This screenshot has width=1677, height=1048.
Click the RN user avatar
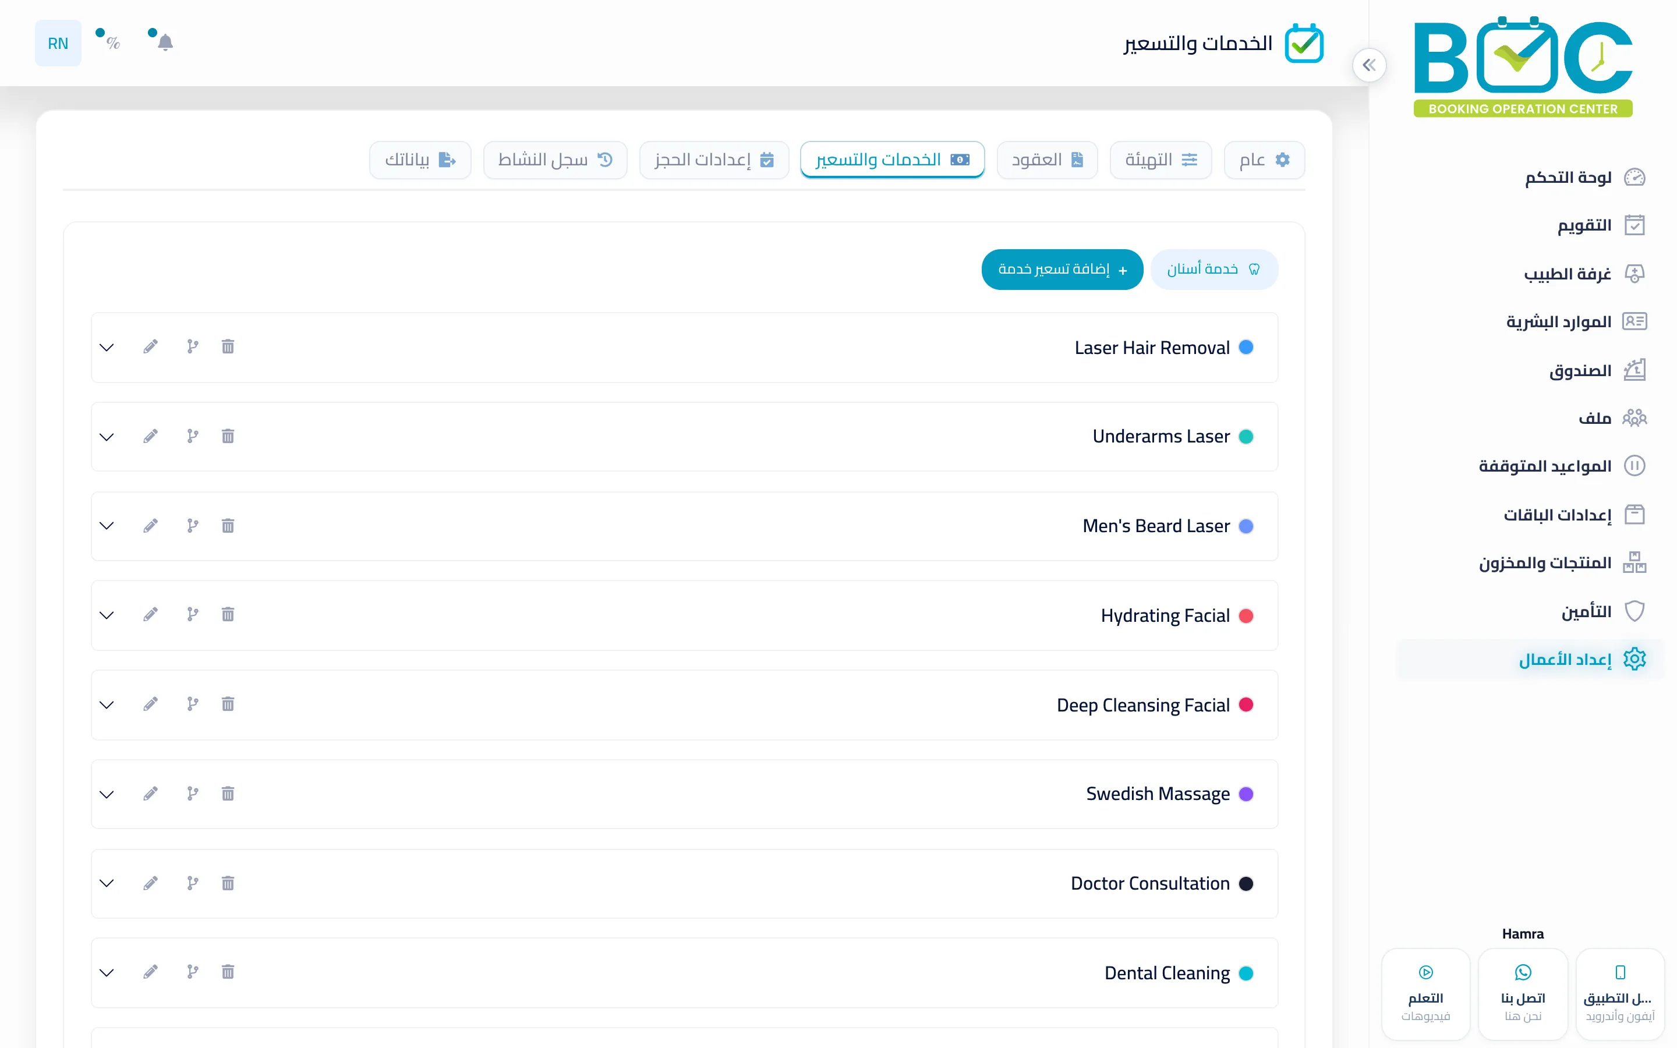58,43
